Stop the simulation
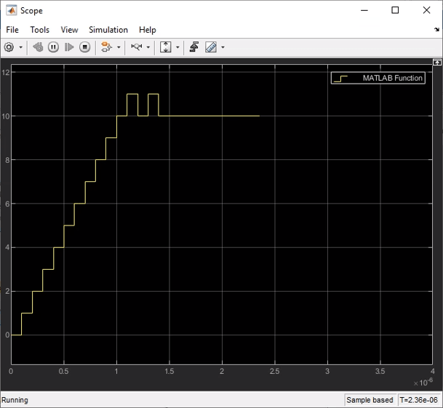Image resolution: width=443 pixels, height=408 pixels. click(84, 47)
